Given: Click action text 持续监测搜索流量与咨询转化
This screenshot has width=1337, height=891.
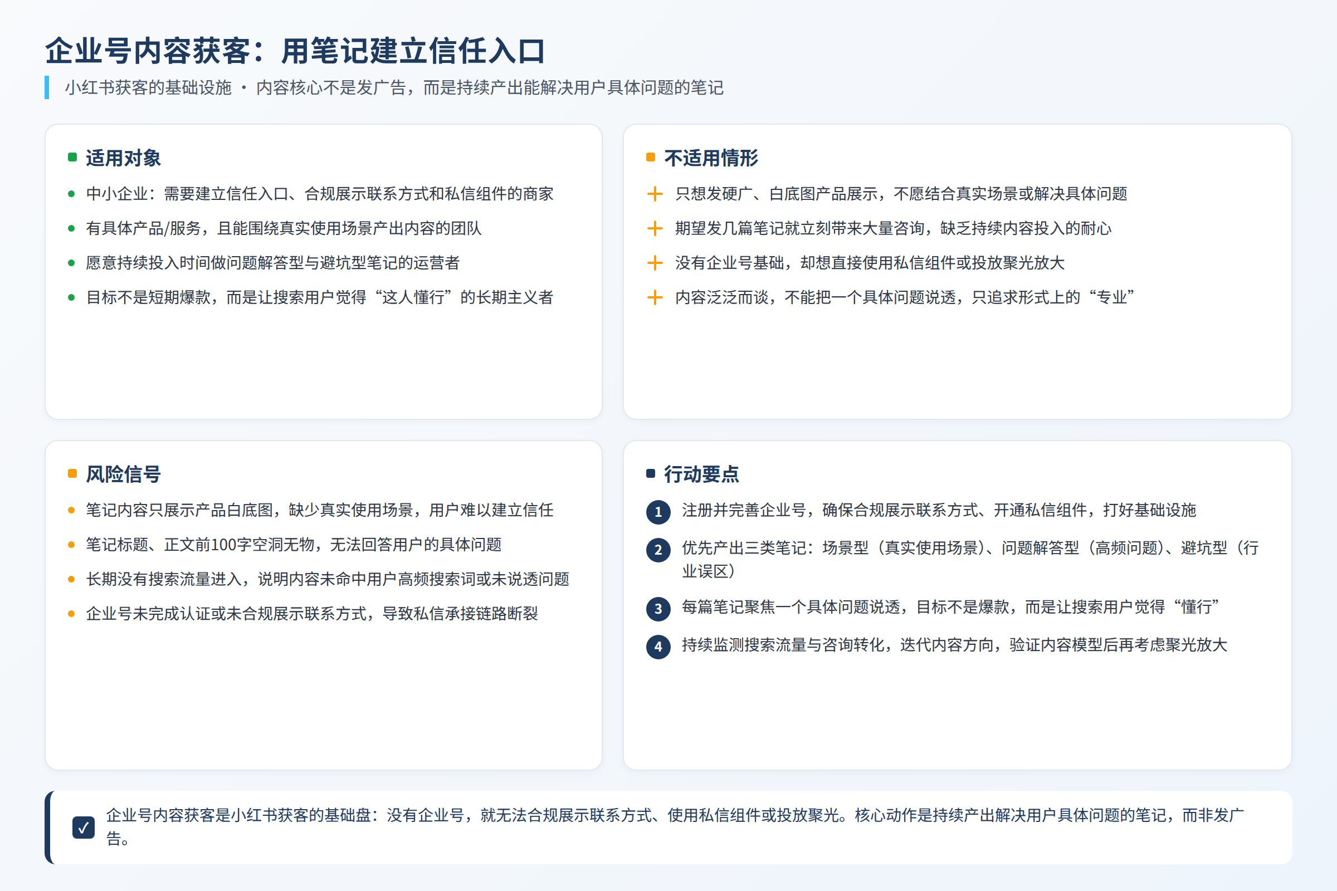Looking at the screenshot, I should pyautogui.click(x=954, y=645).
